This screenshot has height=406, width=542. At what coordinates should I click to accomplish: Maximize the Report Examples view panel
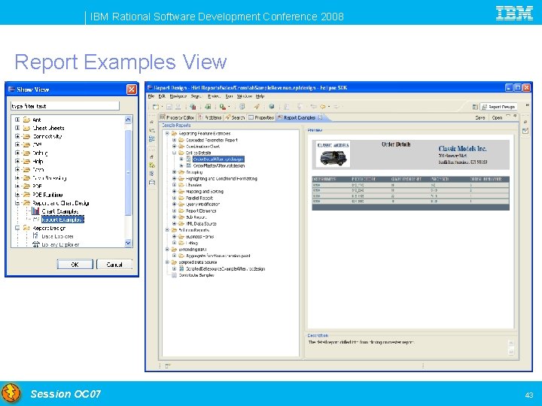click(515, 116)
